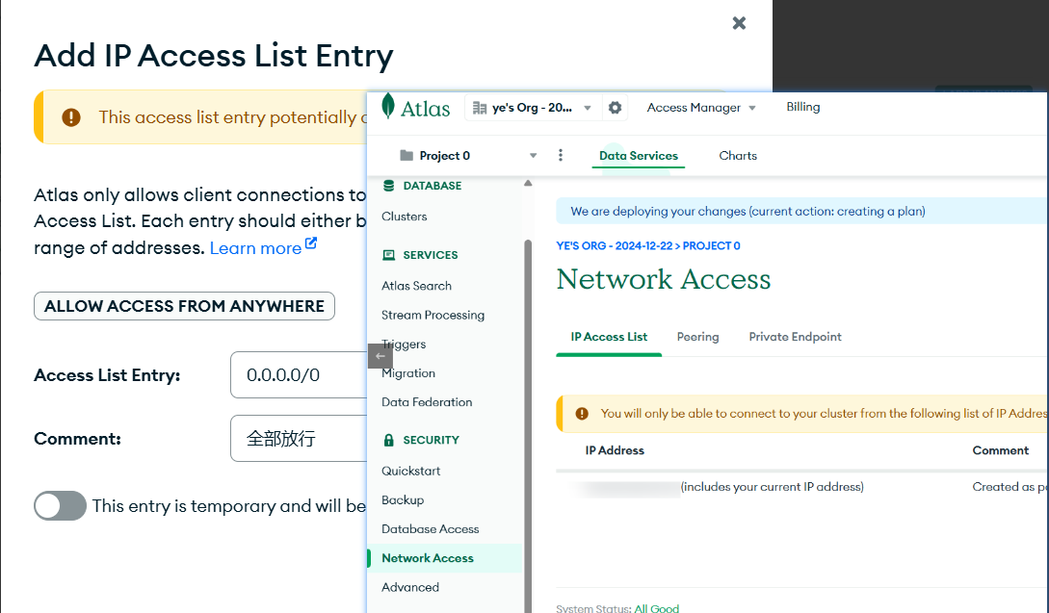Open the Project 0 kebab menu

pos(561,156)
